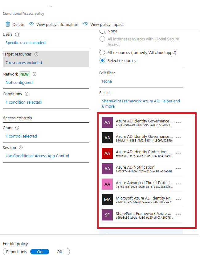Click the Target resources section header
Viewport: 200px width, 255px height.
[x=17, y=54]
